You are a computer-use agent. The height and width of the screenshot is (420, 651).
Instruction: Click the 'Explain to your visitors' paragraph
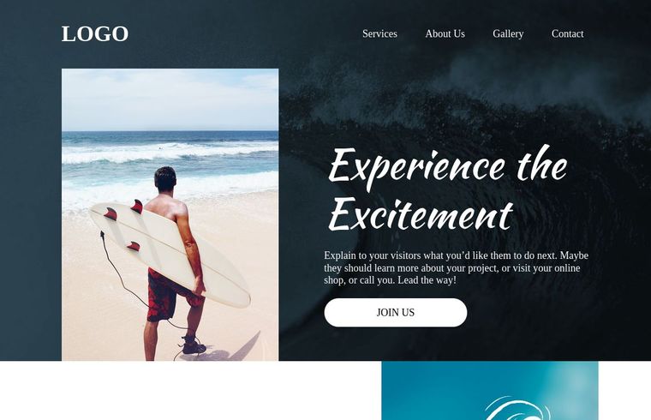(x=456, y=267)
